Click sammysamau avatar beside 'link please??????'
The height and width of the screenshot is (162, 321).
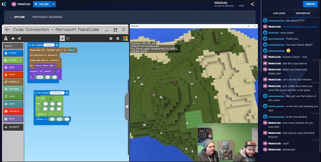click(x=265, y=21)
